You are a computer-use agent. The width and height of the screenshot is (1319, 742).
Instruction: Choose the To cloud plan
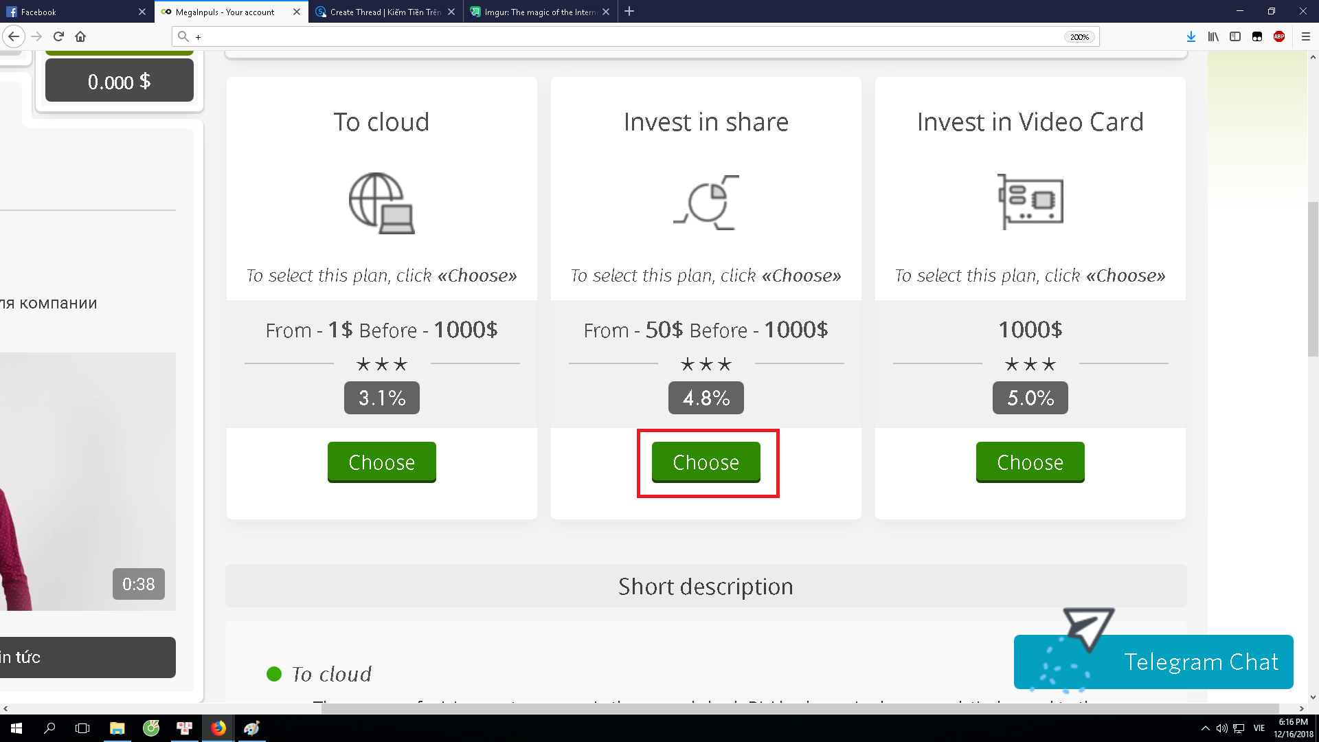coord(381,462)
